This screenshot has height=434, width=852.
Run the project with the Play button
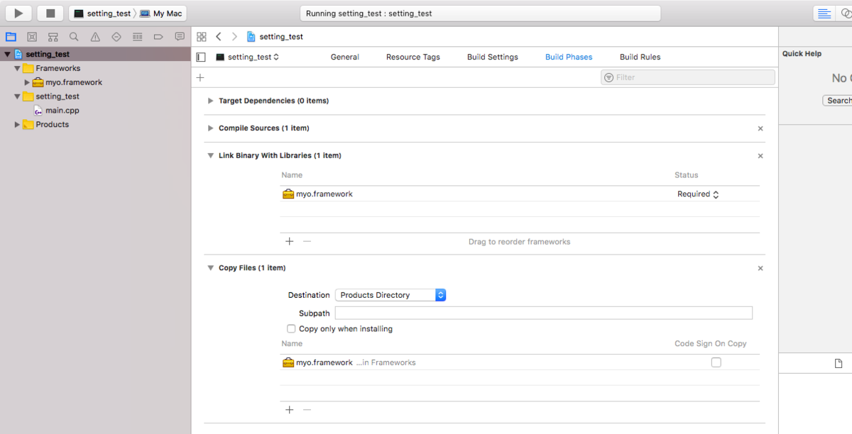18,13
